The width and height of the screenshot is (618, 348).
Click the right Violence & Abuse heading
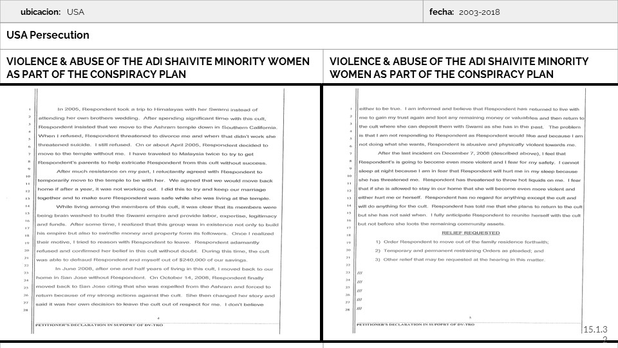(x=458, y=67)
